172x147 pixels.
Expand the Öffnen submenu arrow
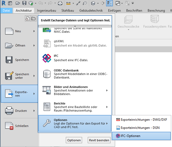tap(34, 45)
